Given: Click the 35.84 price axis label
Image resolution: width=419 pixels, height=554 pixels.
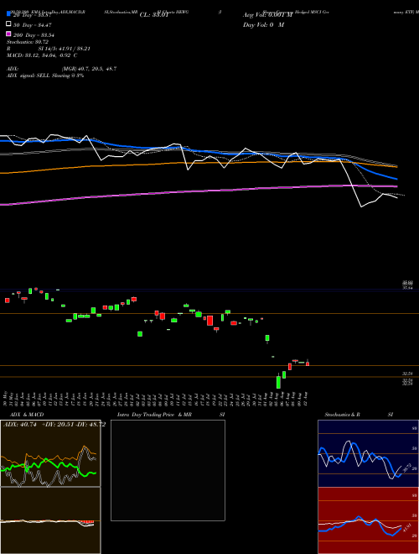Looking at the screenshot, I should [407, 288].
